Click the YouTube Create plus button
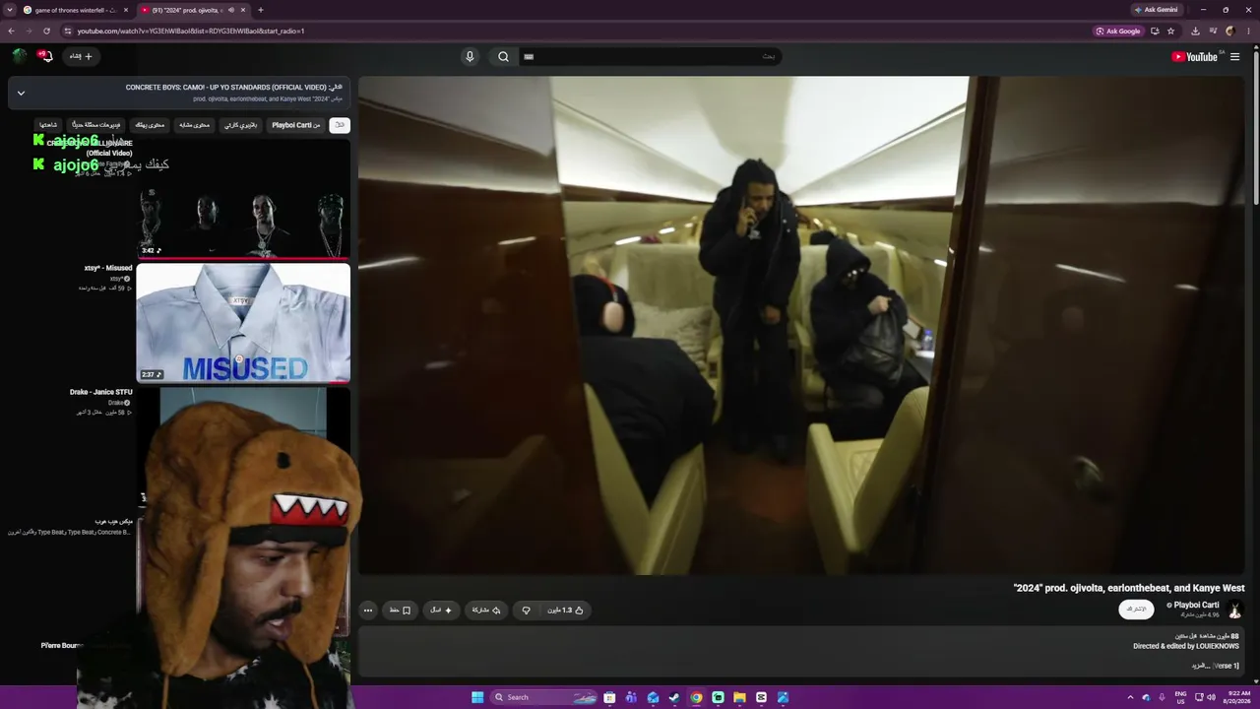The width and height of the screenshot is (1260, 709). 80,56
